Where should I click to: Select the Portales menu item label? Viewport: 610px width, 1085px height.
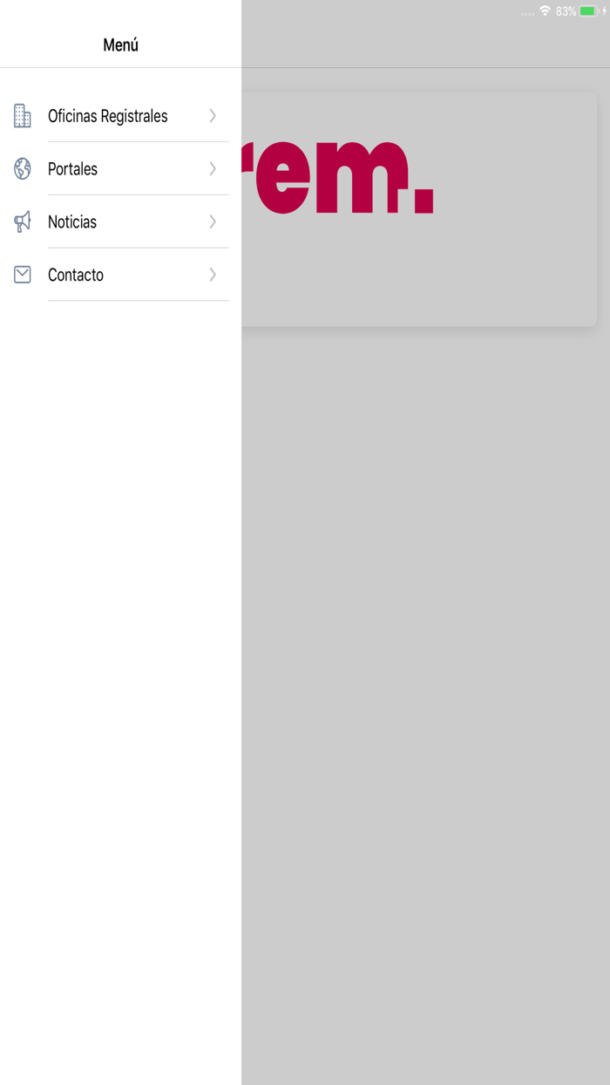tap(72, 169)
